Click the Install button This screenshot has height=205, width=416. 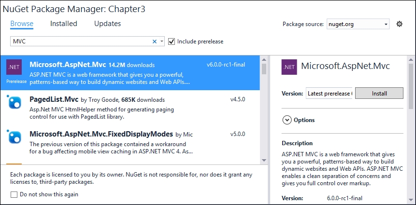tap(379, 94)
